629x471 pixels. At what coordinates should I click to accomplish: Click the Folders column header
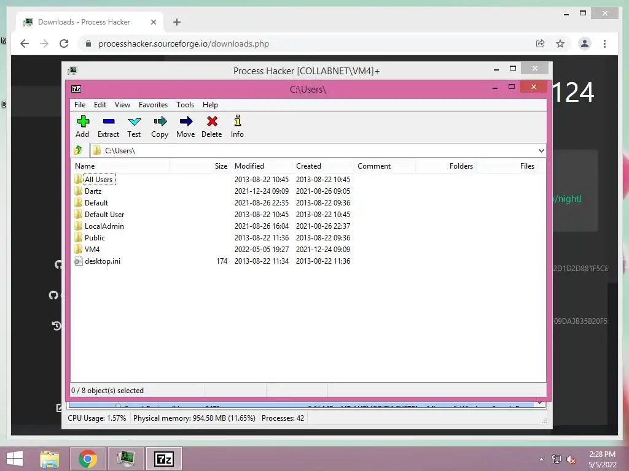click(446, 166)
